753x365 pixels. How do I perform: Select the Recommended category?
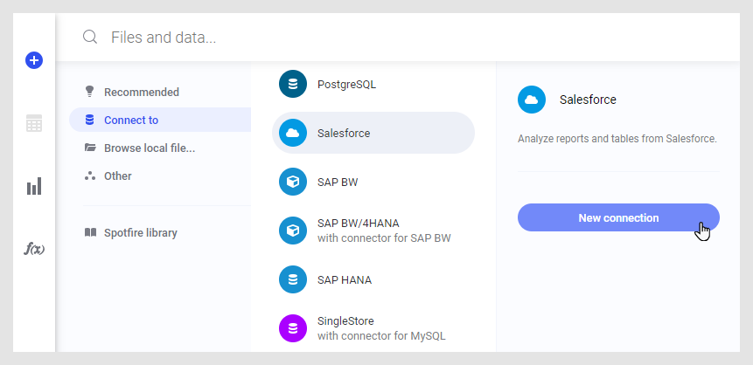pos(141,92)
